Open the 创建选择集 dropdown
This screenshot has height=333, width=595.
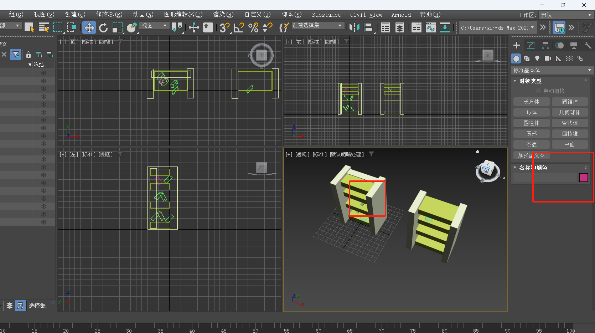pos(318,26)
